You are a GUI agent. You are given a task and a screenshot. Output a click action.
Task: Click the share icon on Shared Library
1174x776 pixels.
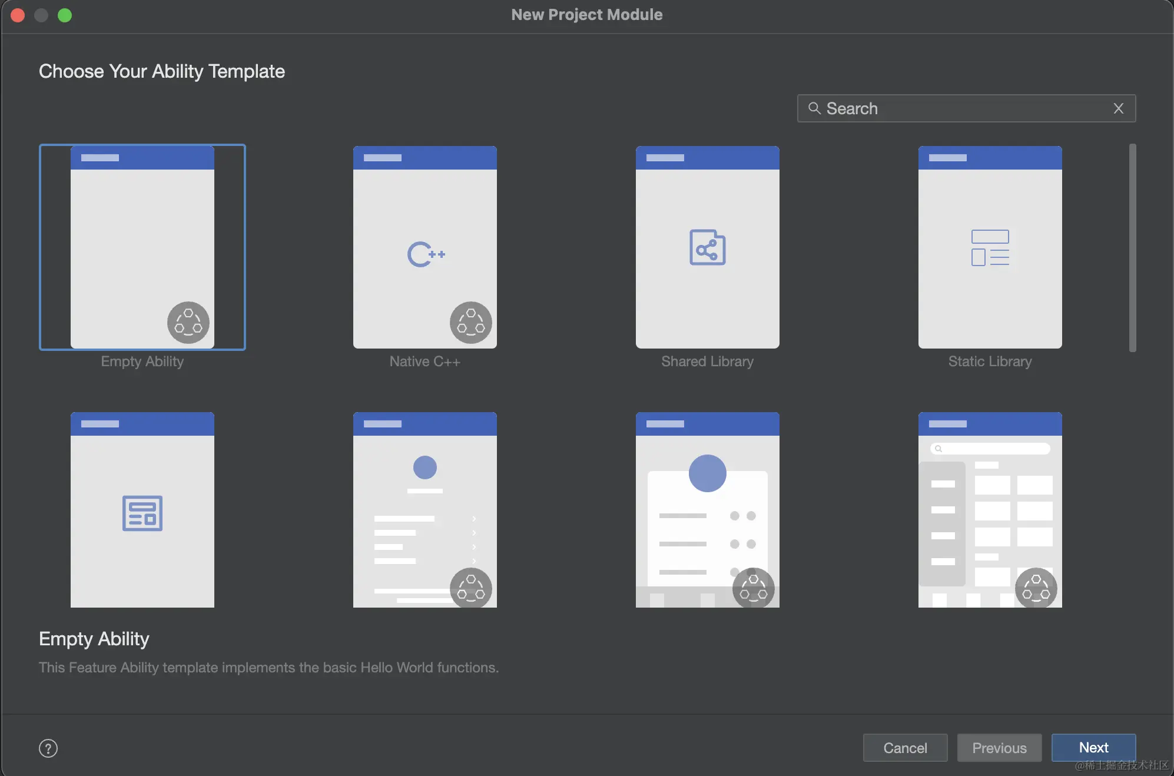(707, 248)
